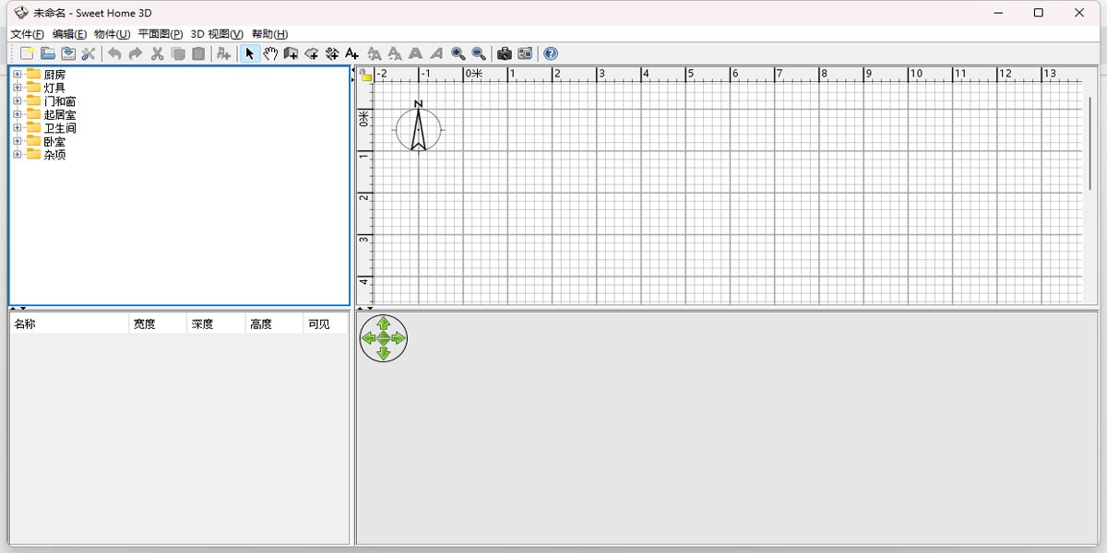Select the Create walls tool
Screen dimensions: 1107x553
click(291, 53)
